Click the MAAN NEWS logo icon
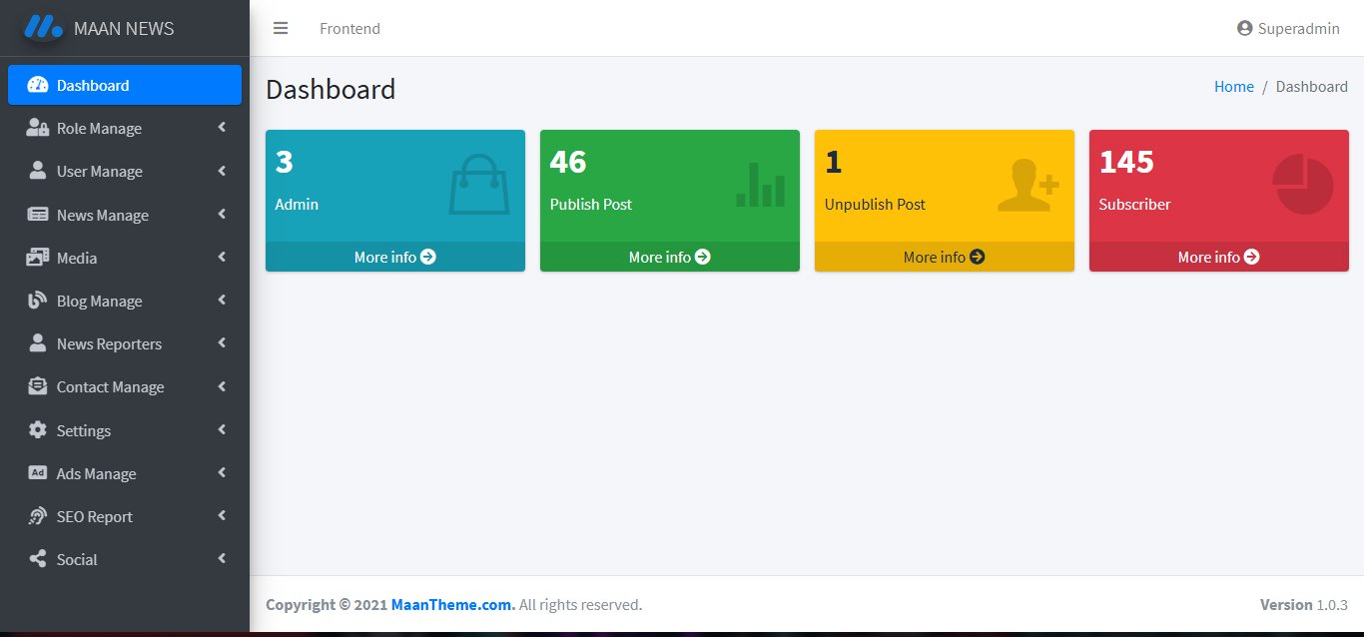1364x637 pixels. pyautogui.click(x=43, y=27)
